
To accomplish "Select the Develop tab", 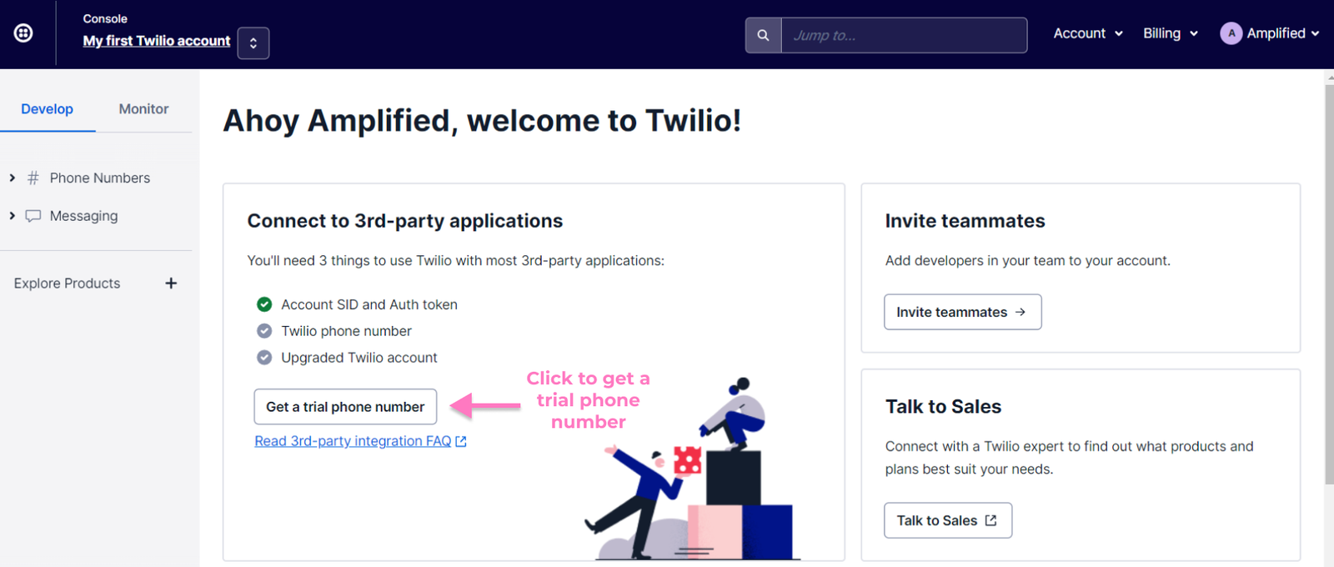I will 47,109.
